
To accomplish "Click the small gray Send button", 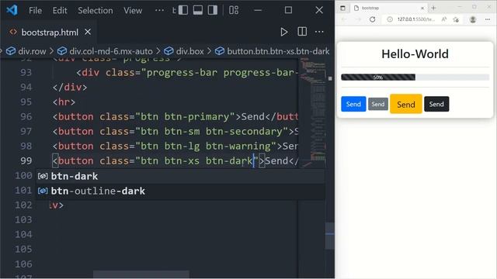I will [378, 104].
